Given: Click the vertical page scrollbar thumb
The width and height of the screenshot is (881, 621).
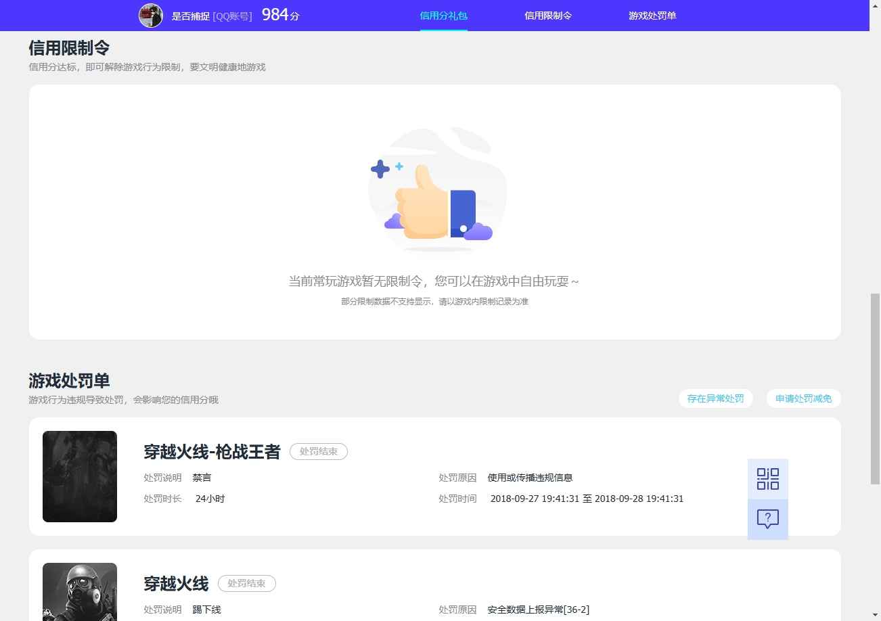Looking at the screenshot, I should pyautogui.click(x=875, y=388).
